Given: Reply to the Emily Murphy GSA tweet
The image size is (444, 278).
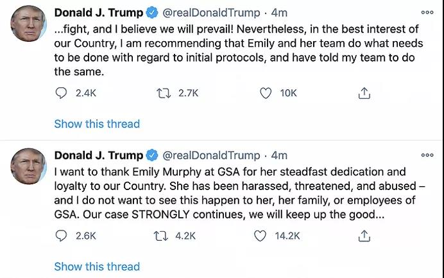Looking at the screenshot, I should [x=62, y=236].
